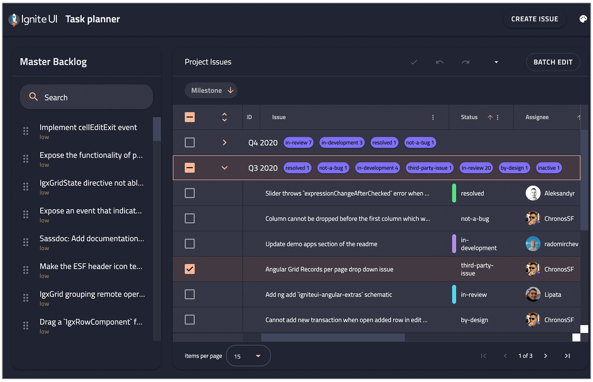Viewport: 593px width, 382px height.
Task: Click the undo arrow icon
Action: tap(440, 62)
